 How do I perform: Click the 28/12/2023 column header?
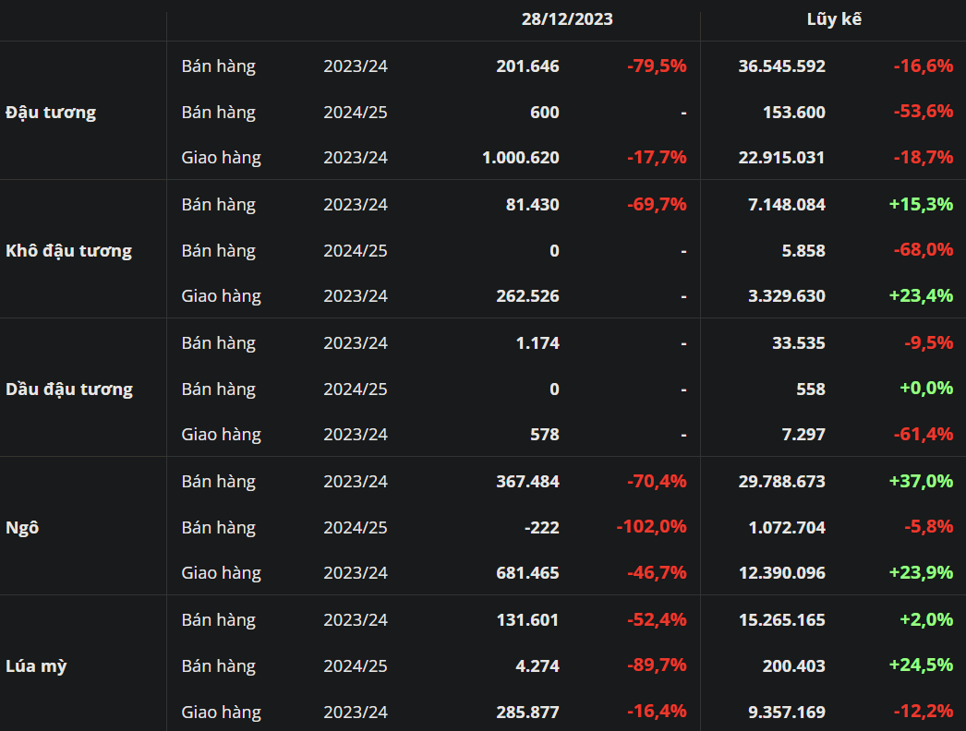(x=567, y=19)
